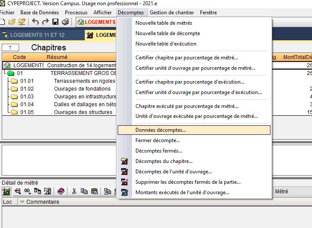Switch to LOGEMENTS 11 ET 12 tab
312x228 pixels.
[37, 35]
